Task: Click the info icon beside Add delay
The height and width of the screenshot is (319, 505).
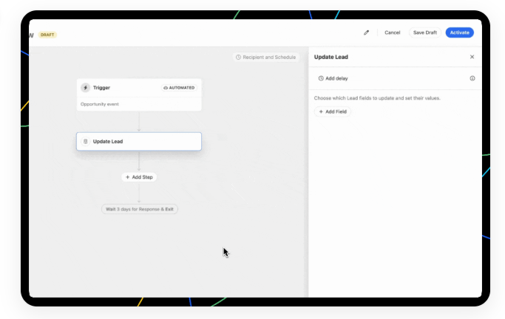Action: coord(472,78)
